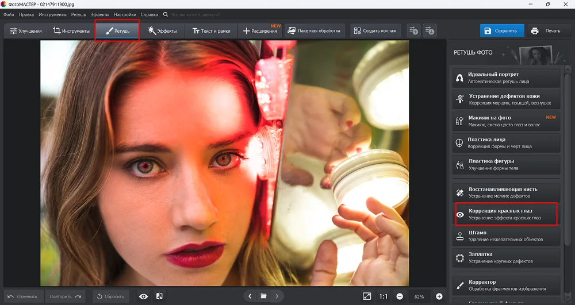Select the Заплатка tool
This screenshot has width=575, height=305.
(506, 257)
